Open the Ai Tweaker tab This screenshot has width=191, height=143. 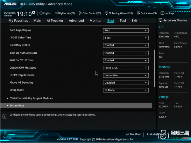point(55,21)
